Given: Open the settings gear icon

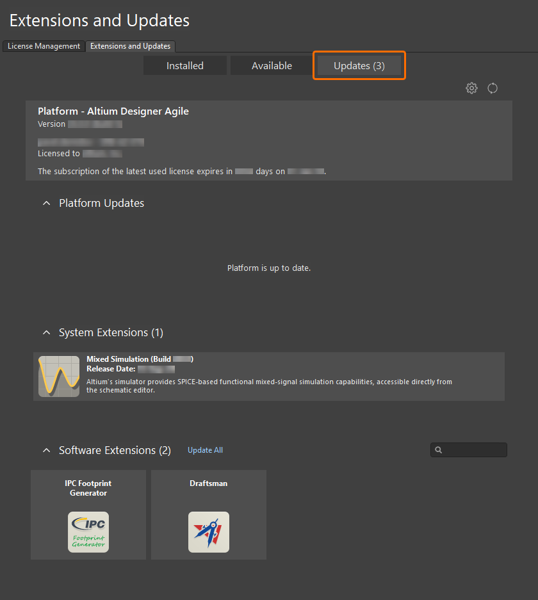Looking at the screenshot, I should tap(471, 88).
